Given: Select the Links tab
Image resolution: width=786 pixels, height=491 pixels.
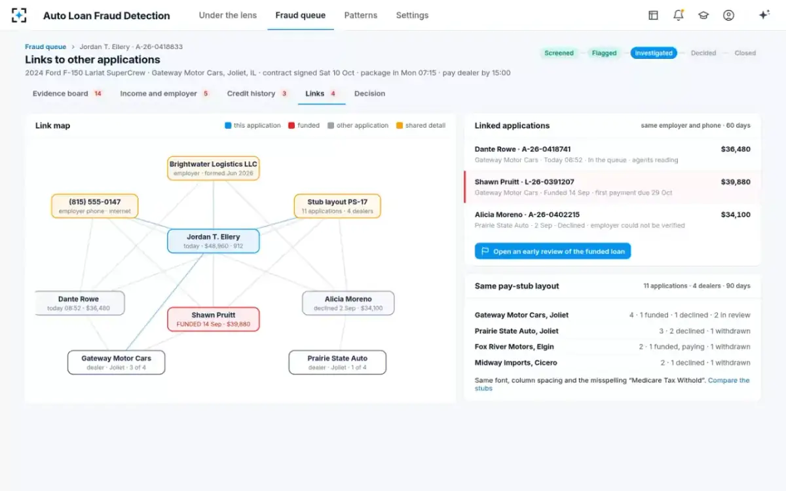Looking at the screenshot, I should click(x=321, y=94).
